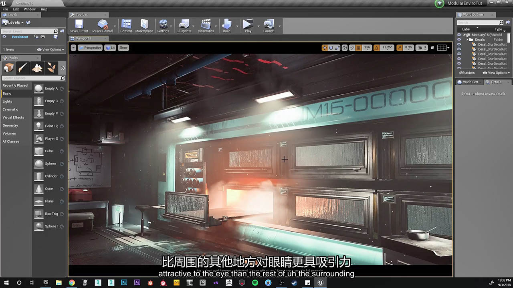Select the Visual Effects category
Viewport: 513px width, 288px height.
(x=13, y=118)
